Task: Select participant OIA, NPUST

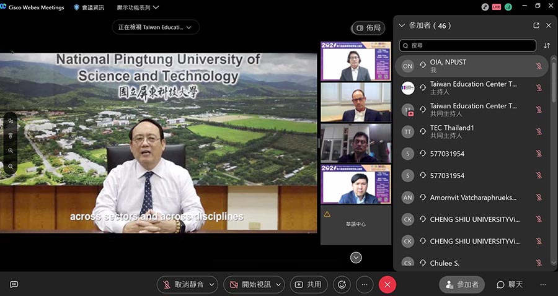Action: [472, 66]
